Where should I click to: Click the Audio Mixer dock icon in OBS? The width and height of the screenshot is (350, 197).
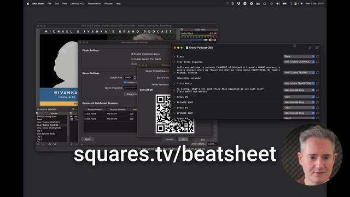(x=182, y=30)
